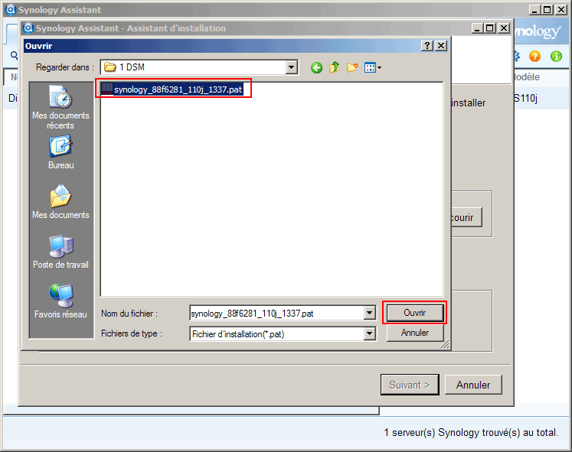
Task: Open Mes documents folder shortcut
Action: tap(60, 202)
